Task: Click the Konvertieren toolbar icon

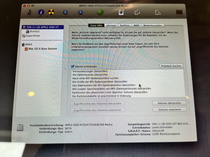Action: pyautogui.click(x=137, y=12)
